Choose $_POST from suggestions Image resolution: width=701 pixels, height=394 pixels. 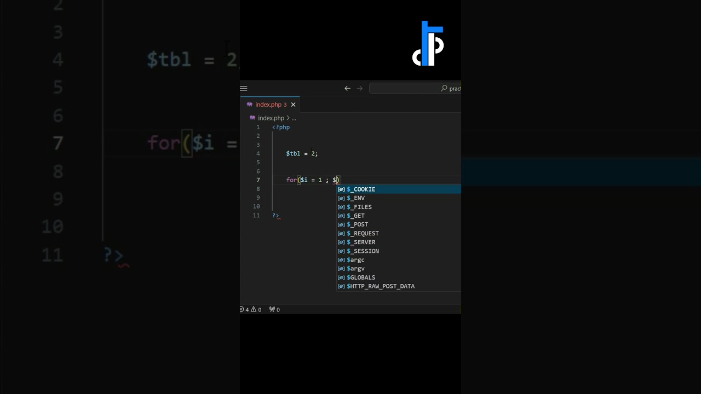(x=399, y=224)
